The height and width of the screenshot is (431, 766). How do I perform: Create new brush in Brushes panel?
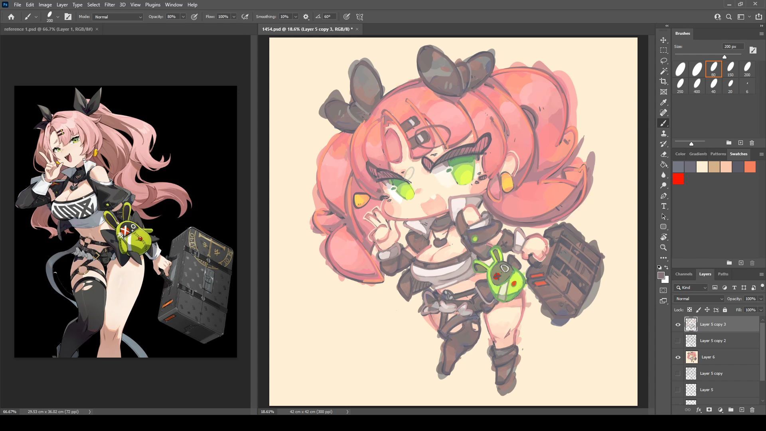pos(740,143)
